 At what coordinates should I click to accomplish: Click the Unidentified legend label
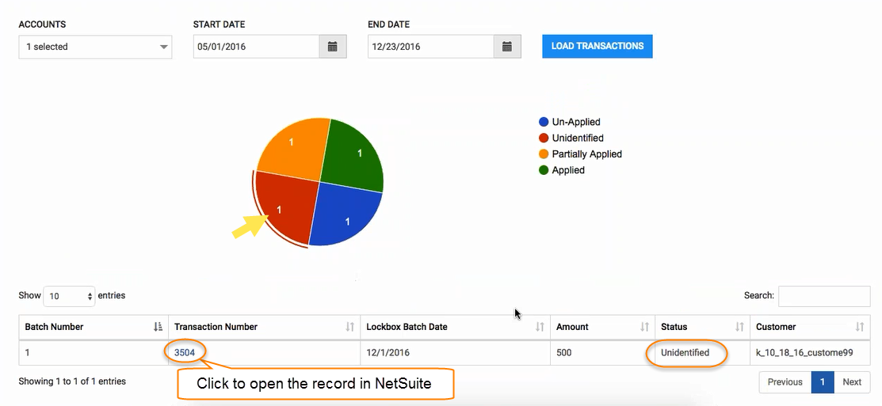578,138
